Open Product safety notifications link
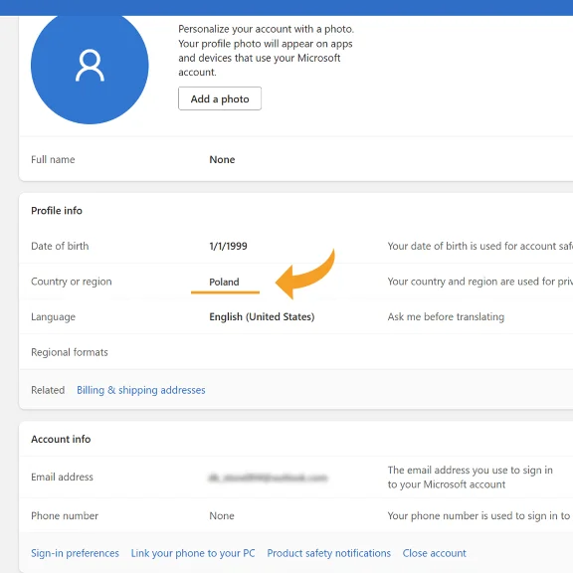 tap(328, 553)
